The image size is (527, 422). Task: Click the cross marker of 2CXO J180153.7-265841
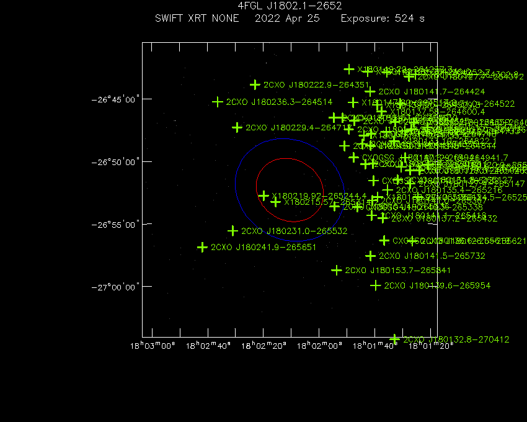pos(337,270)
